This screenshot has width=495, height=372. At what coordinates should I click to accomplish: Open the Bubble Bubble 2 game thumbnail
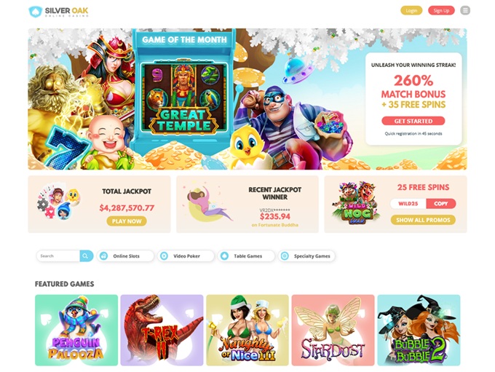[419, 331]
